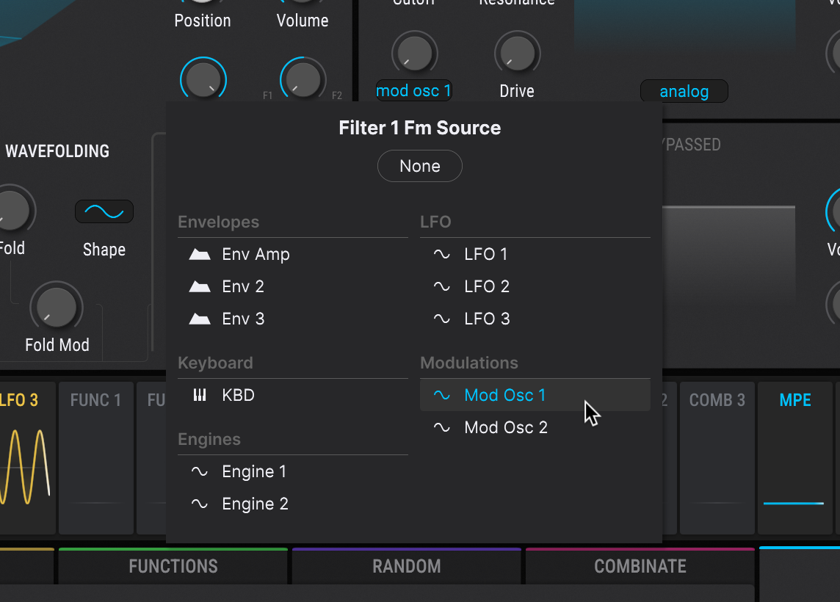Open the COMBINATE tab

640,567
